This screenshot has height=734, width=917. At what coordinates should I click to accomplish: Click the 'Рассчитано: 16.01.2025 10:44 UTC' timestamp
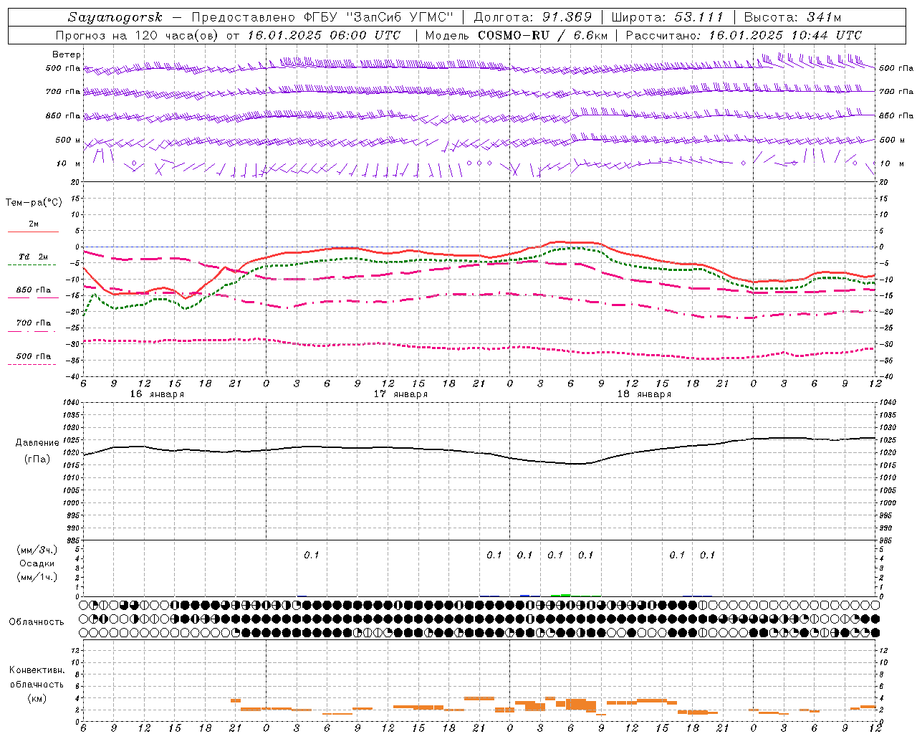[x=744, y=35]
